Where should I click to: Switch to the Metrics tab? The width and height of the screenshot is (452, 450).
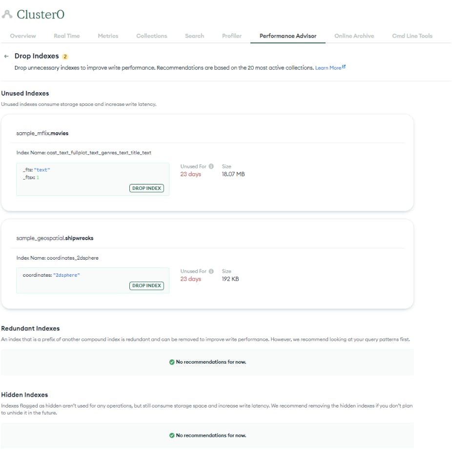(108, 36)
